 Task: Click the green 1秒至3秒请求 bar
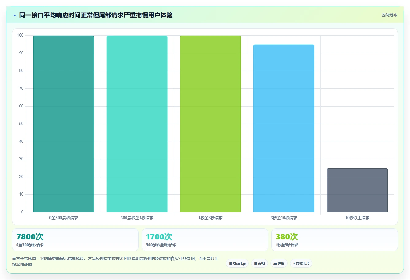[x=210, y=124]
